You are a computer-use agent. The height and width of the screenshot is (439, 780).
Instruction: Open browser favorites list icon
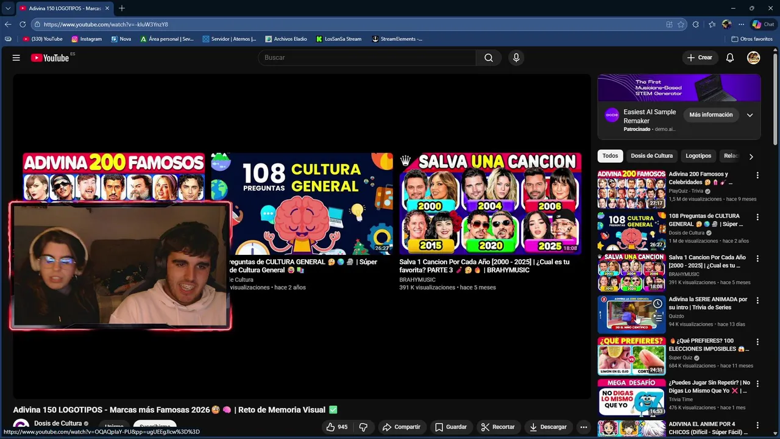point(712,24)
